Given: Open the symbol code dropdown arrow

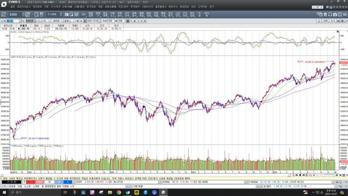Looking at the screenshot, I should click(x=20, y=21).
